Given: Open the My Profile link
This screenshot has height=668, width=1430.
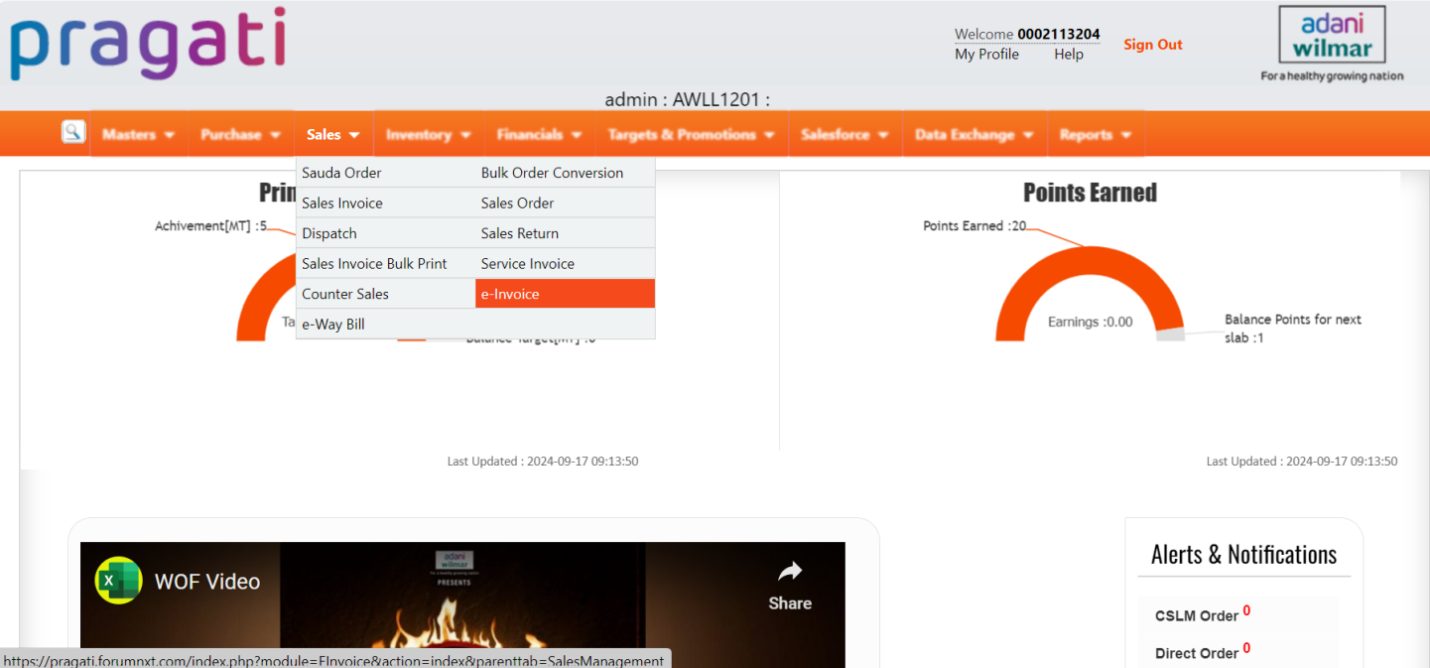Looking at the screenshot, I should click(x=986, y=55).
